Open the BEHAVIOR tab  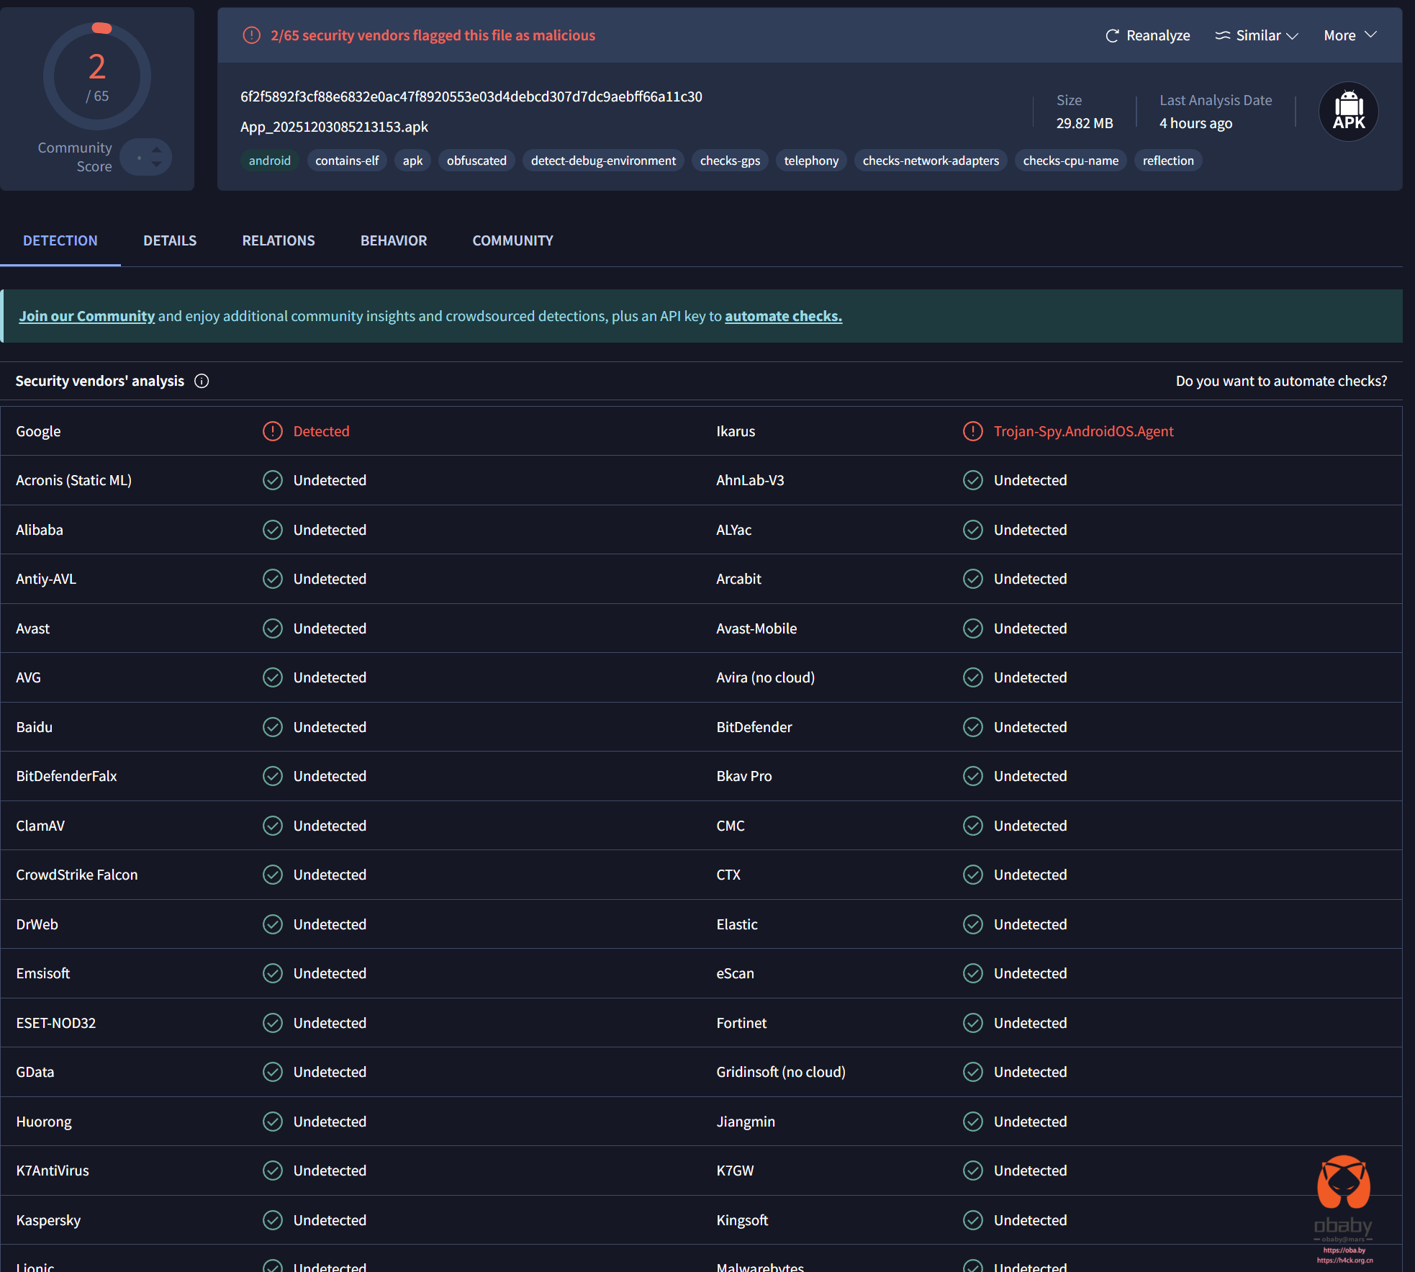pyautogui.click(x=393, y=240)
